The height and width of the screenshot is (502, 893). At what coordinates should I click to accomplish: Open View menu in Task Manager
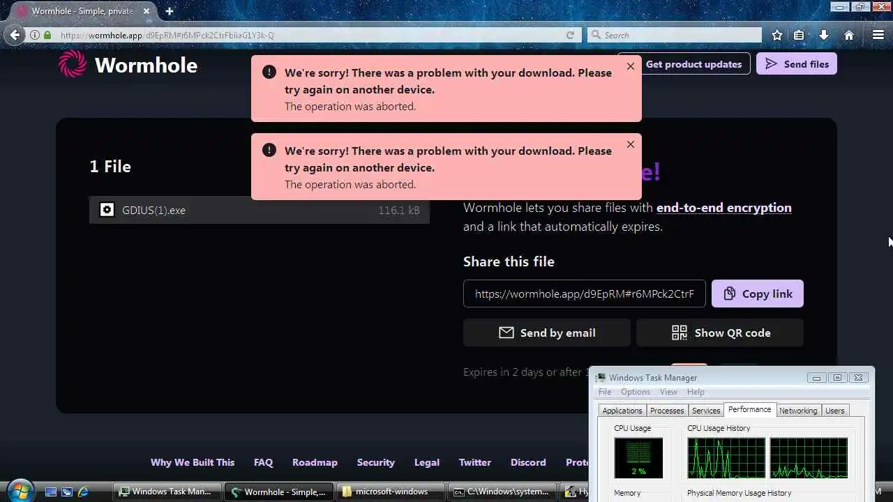[x=668, y=392]
